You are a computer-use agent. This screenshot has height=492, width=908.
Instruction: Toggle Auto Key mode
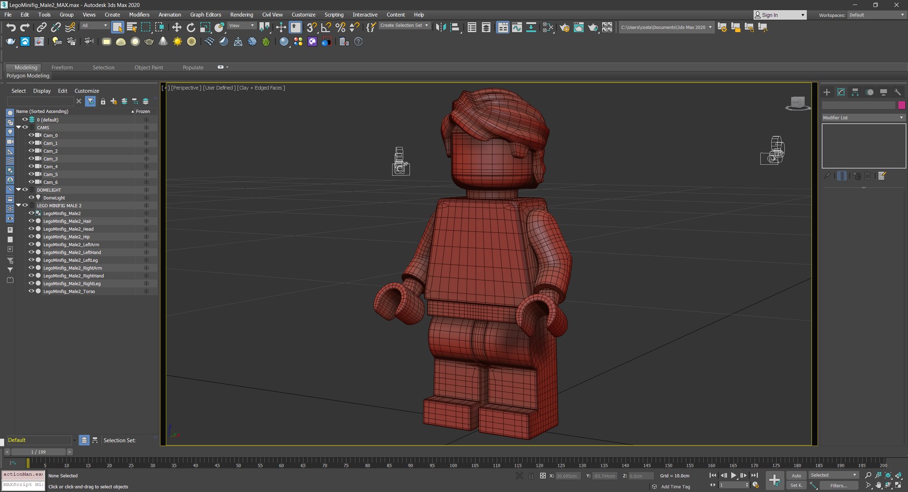click(x=796, y=475)
